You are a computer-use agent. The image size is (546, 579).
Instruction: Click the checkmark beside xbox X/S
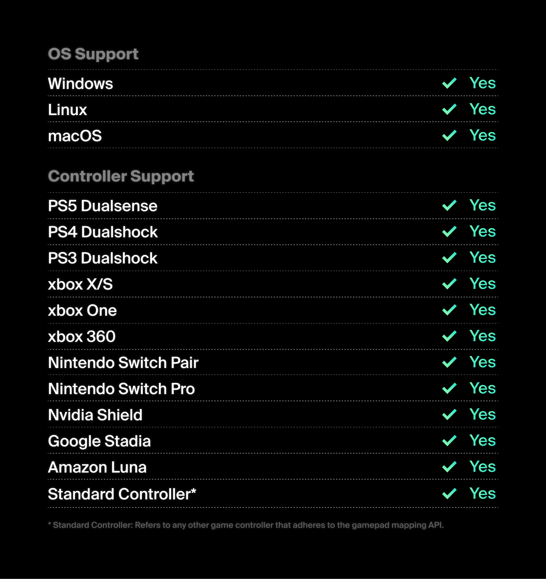point(449,284)
